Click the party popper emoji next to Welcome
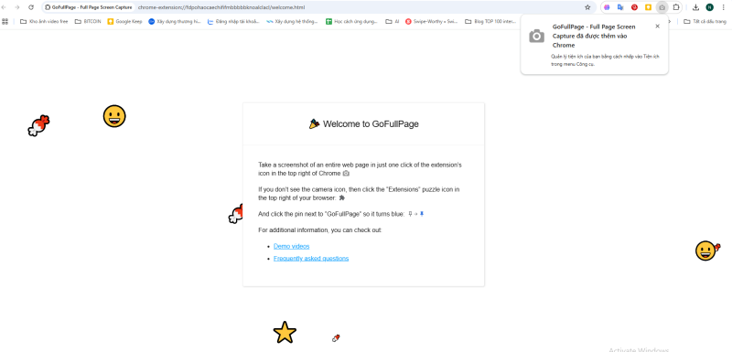The image size is (732, 352). pos(314,123)
